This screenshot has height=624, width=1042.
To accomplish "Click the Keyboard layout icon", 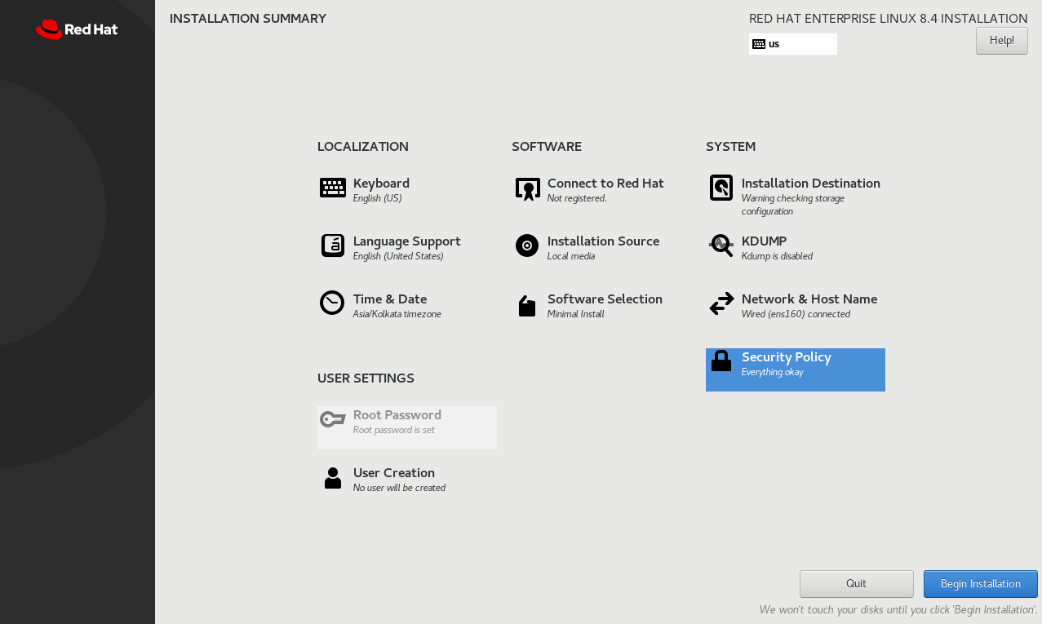I will (332, 188).
